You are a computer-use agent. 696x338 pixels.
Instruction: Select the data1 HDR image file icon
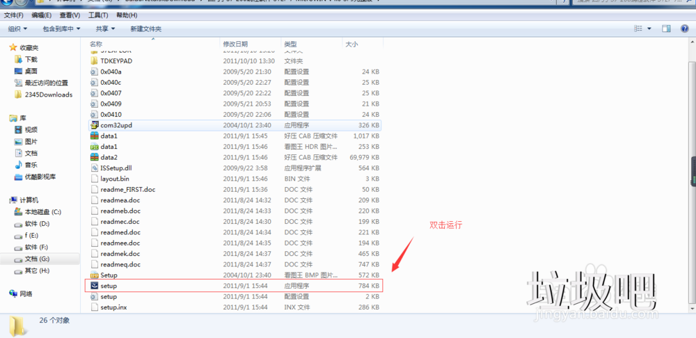[x=94, y=146]
